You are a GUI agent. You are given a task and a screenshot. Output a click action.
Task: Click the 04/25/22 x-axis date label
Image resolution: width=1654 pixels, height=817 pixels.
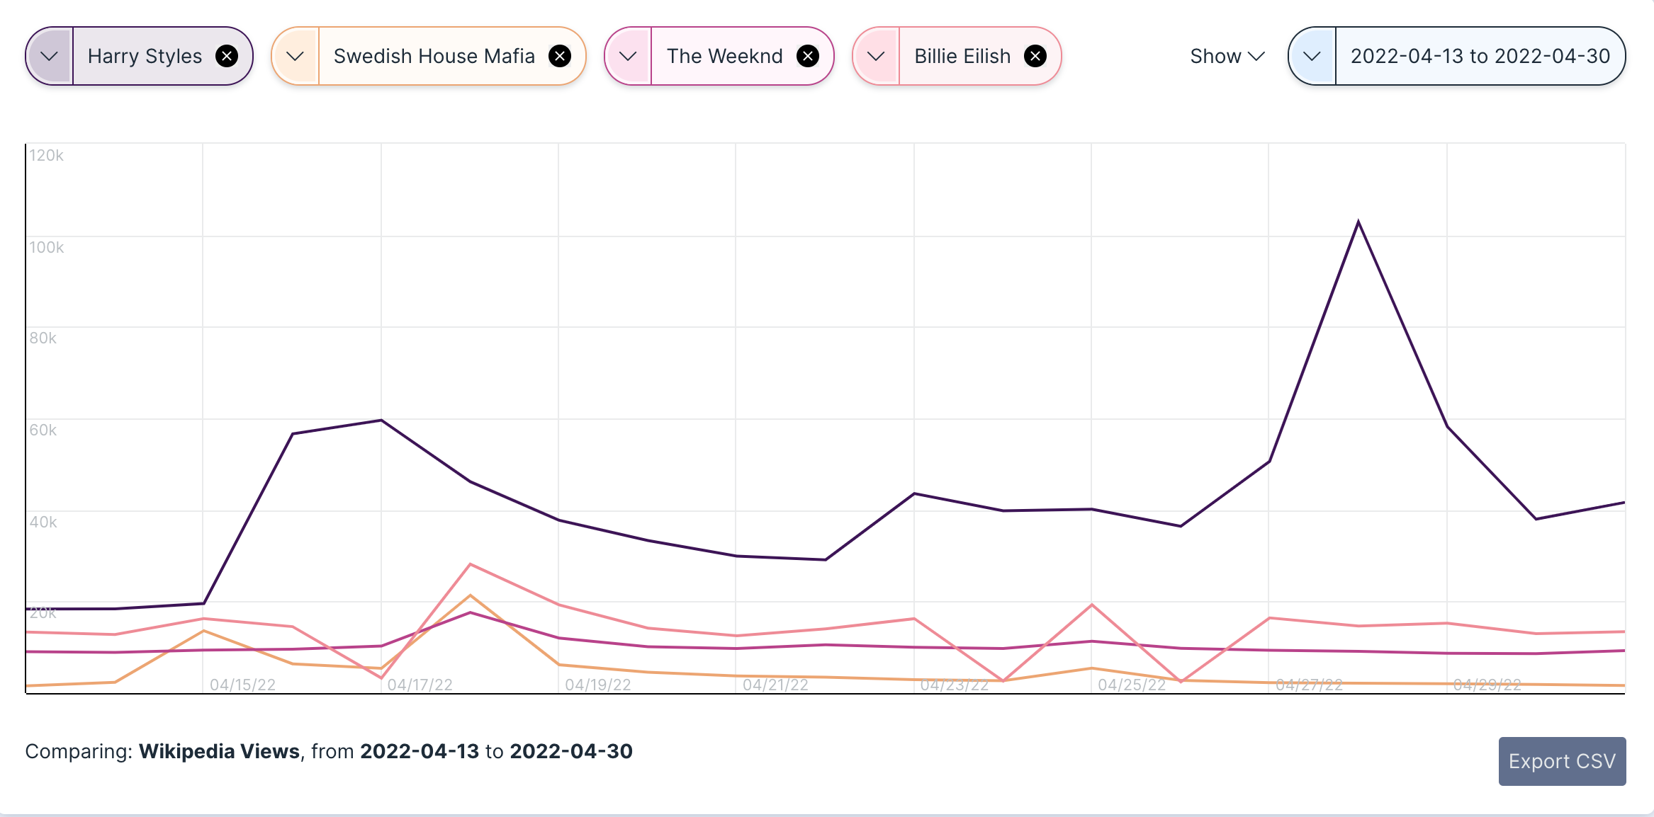point(1131,685)
